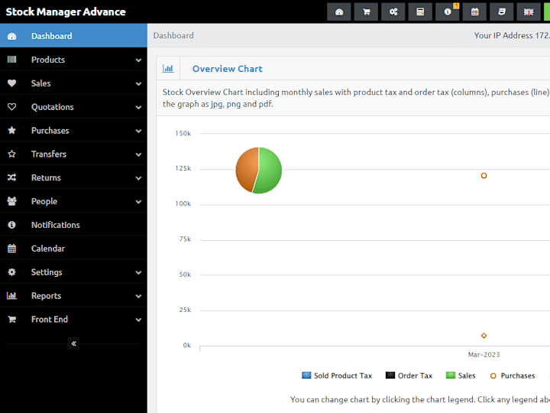Open the Reports label in sidebar
Viewport: 550px width, 413px height.
[x=46, y=296]
